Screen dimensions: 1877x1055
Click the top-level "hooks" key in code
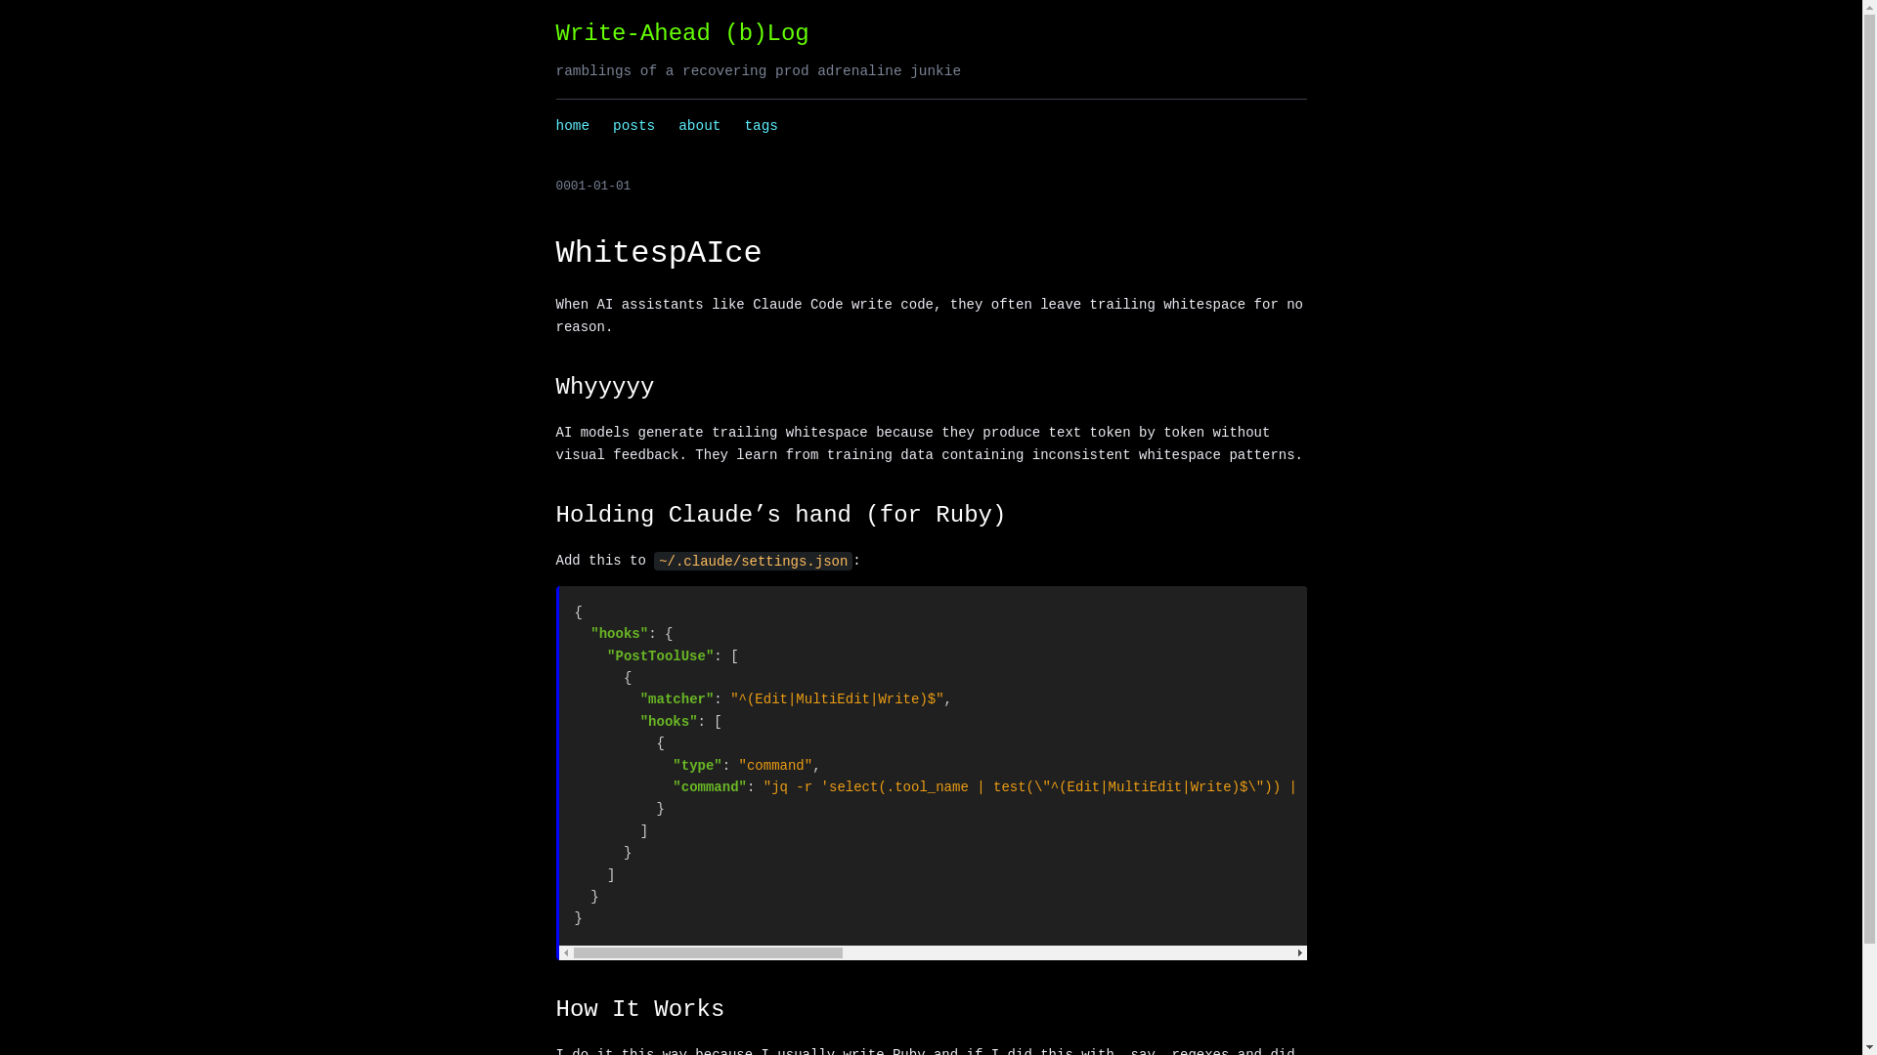coord(619,634)
